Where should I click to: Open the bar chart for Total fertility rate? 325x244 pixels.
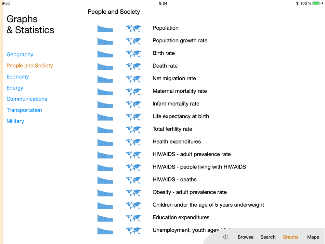(x=105, y=129)
